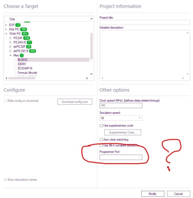
Task: Click the chip list vertical scrollbar down arrow
Action: click(92, 74)
